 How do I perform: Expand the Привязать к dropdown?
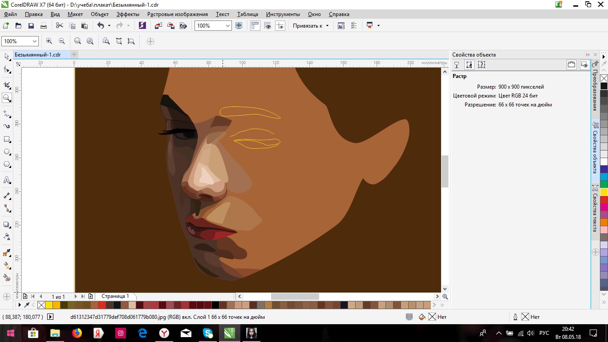pyautogui.click(x=327, y=26)
